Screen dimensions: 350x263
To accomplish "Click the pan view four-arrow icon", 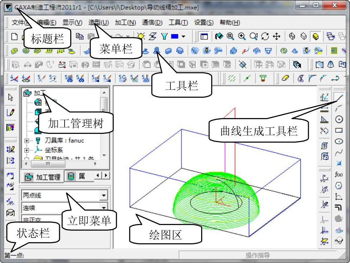I will (x=276, y=36).
